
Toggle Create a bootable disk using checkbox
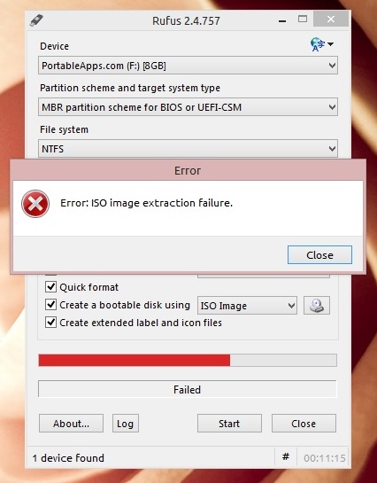[x=50, y=305]
